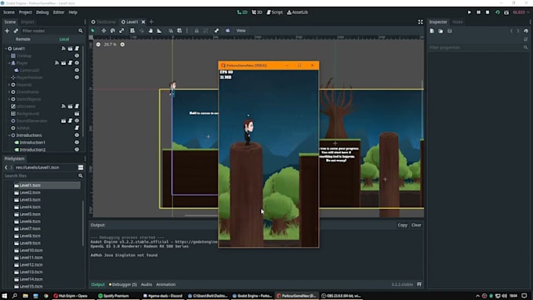Switch to the Node tab beside Inspector
533x300 pixels.
pyautogui.click(x=458, y=22)
